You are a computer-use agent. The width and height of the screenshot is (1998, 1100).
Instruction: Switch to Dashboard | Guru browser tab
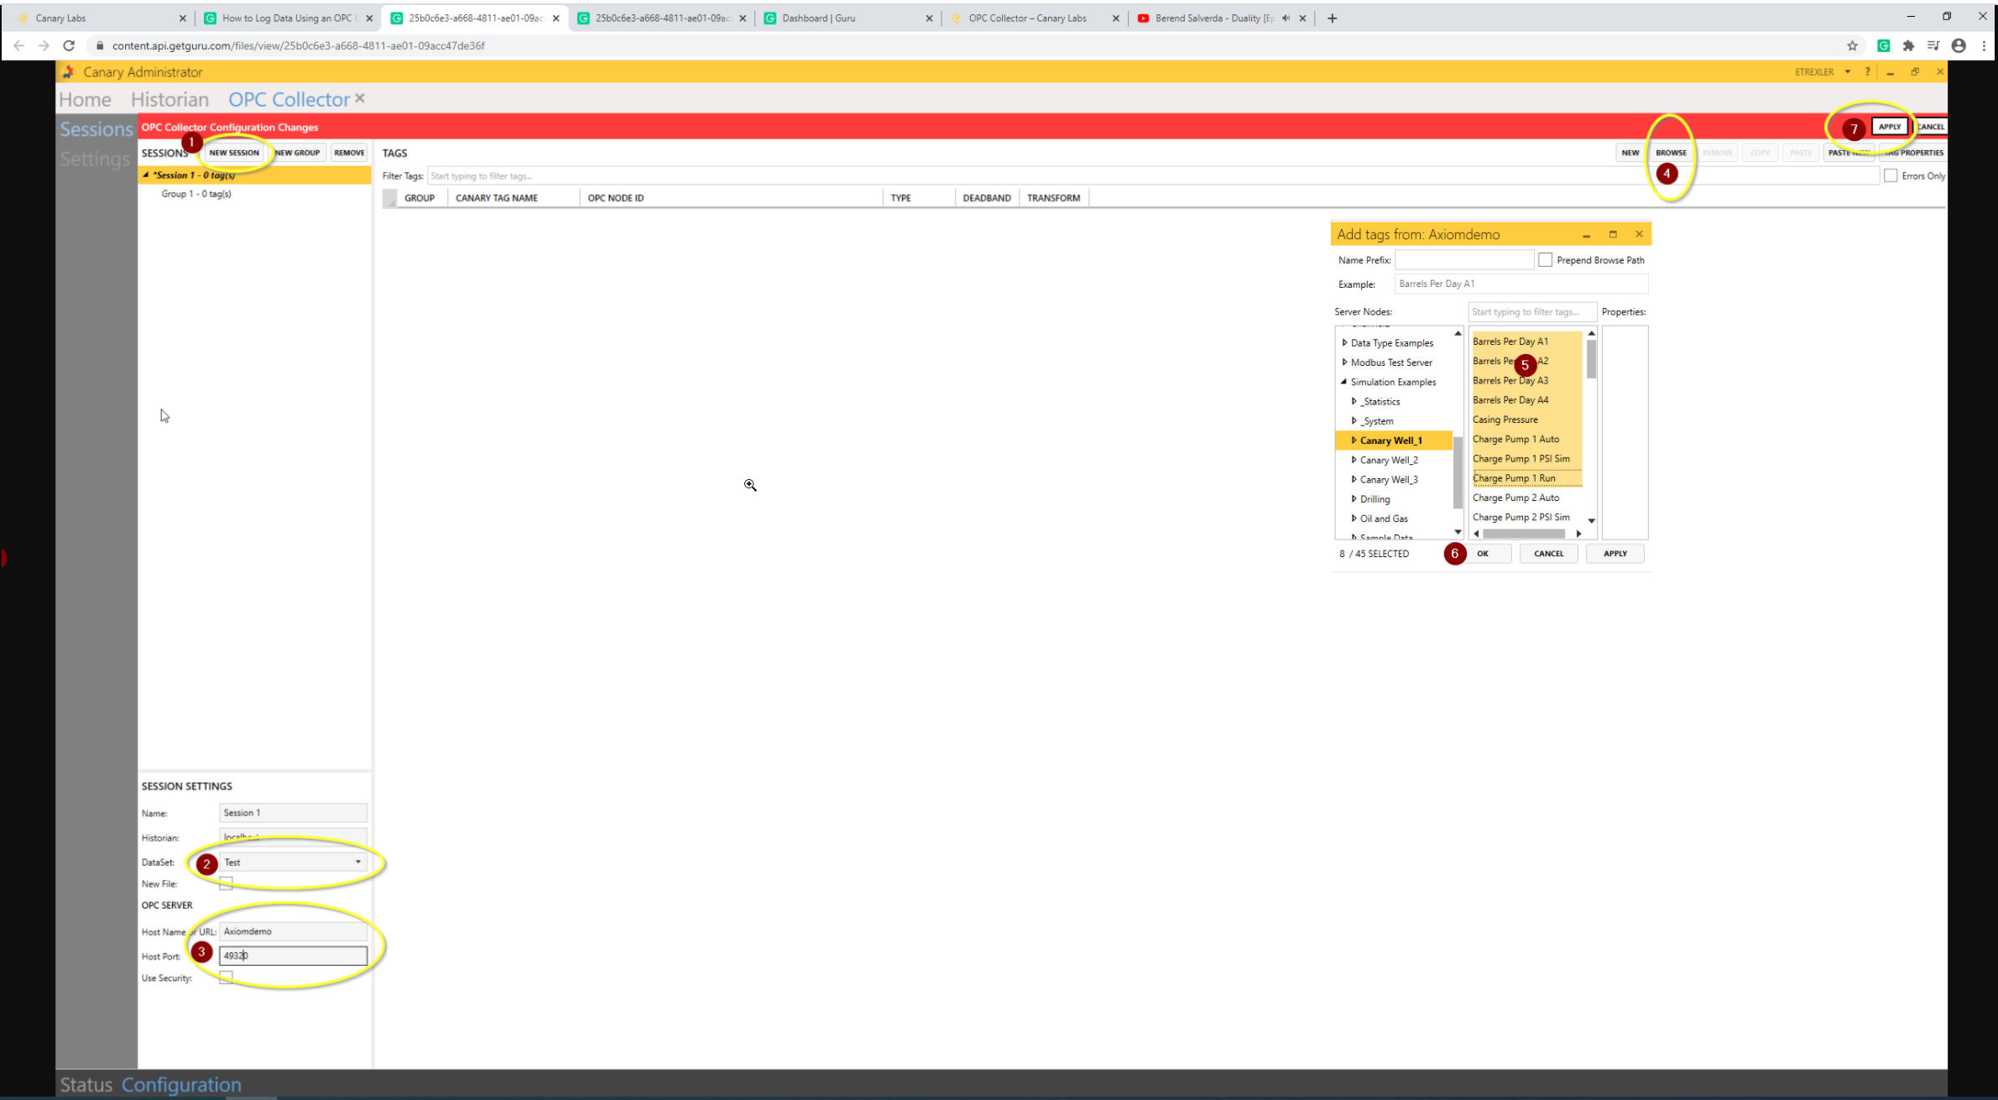[x=848, y=18]
